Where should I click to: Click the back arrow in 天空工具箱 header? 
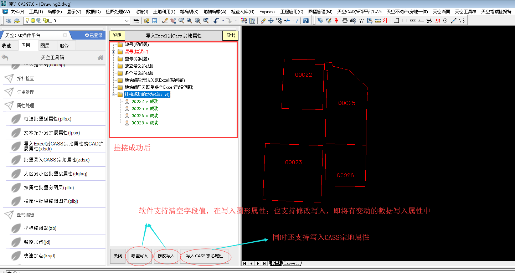click(x=5, y=57)
